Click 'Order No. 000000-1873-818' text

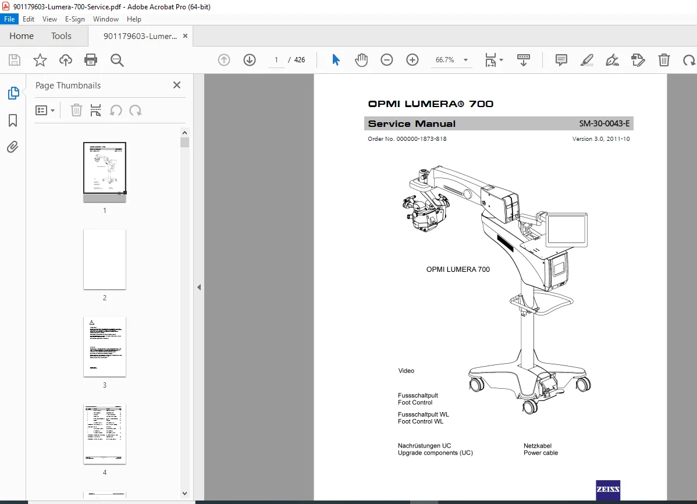407,139
